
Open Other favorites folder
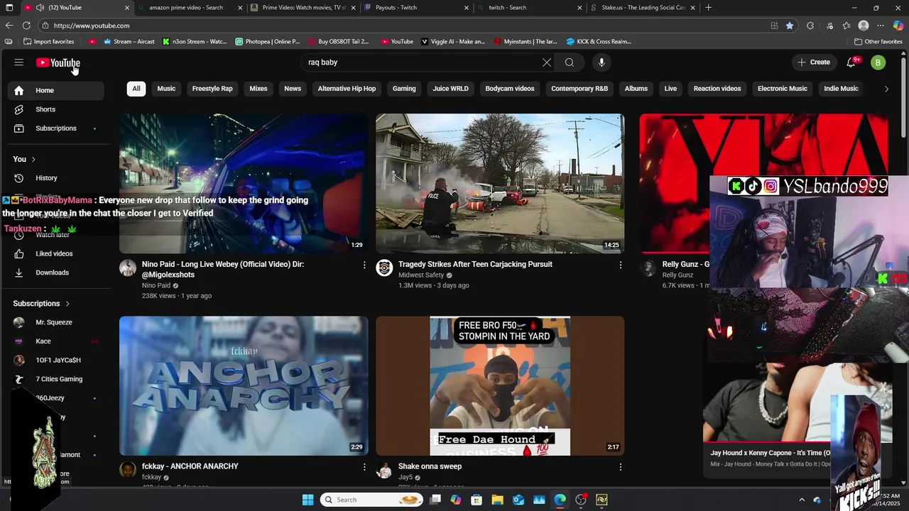[878, 41]
